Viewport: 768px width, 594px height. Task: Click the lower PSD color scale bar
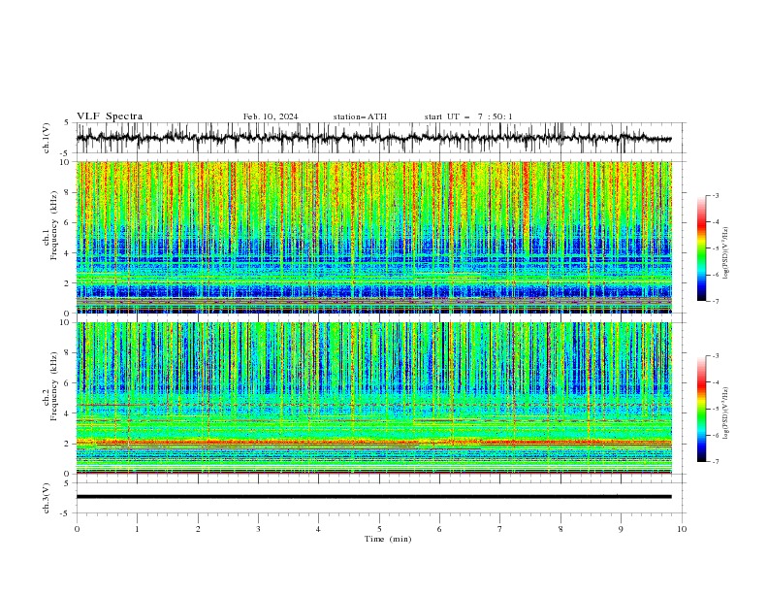tap(701, 409)
